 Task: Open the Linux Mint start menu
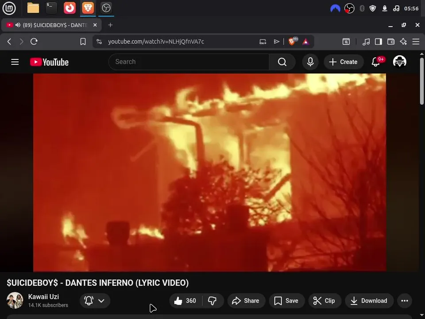[x=9, y=8]
